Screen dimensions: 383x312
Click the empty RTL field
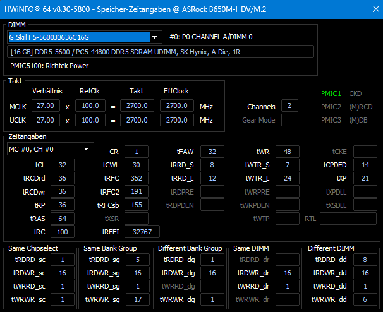(x=348, y=219)
